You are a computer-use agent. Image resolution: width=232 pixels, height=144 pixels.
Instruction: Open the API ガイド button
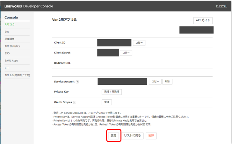click(203, 20)
